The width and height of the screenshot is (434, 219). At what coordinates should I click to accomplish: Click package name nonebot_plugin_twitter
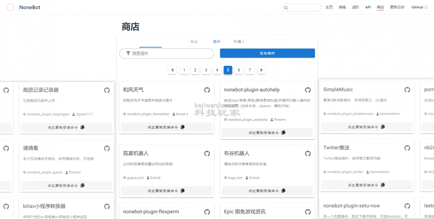pos(345,172)
